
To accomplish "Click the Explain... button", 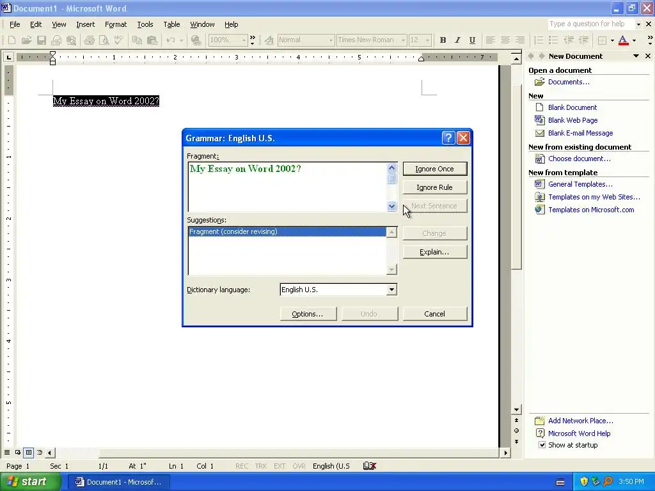I will (435, 252).
